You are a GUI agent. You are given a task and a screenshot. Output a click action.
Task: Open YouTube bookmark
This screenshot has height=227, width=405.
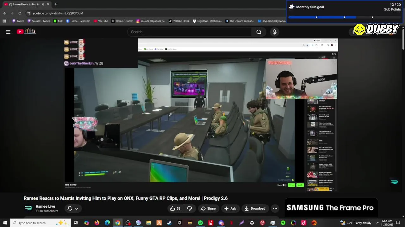click(x=101, y=21)
